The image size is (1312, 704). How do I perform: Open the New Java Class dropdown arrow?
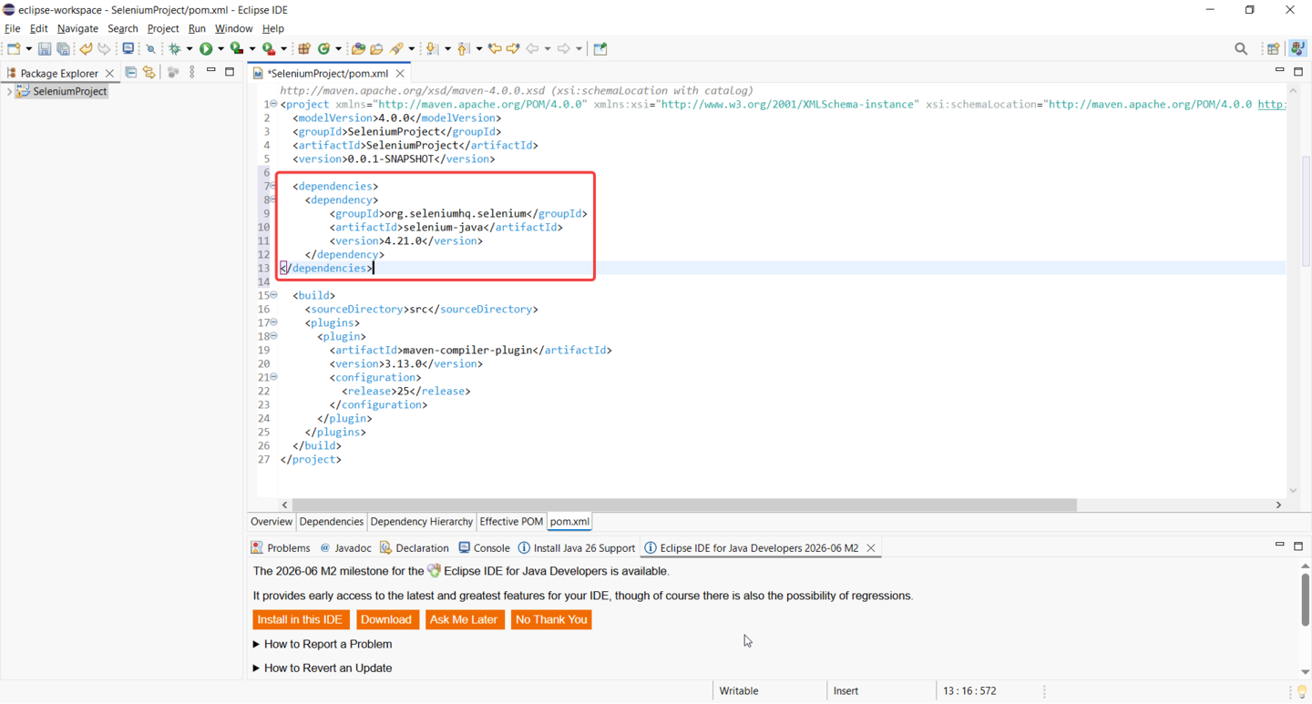click(338, 49)
